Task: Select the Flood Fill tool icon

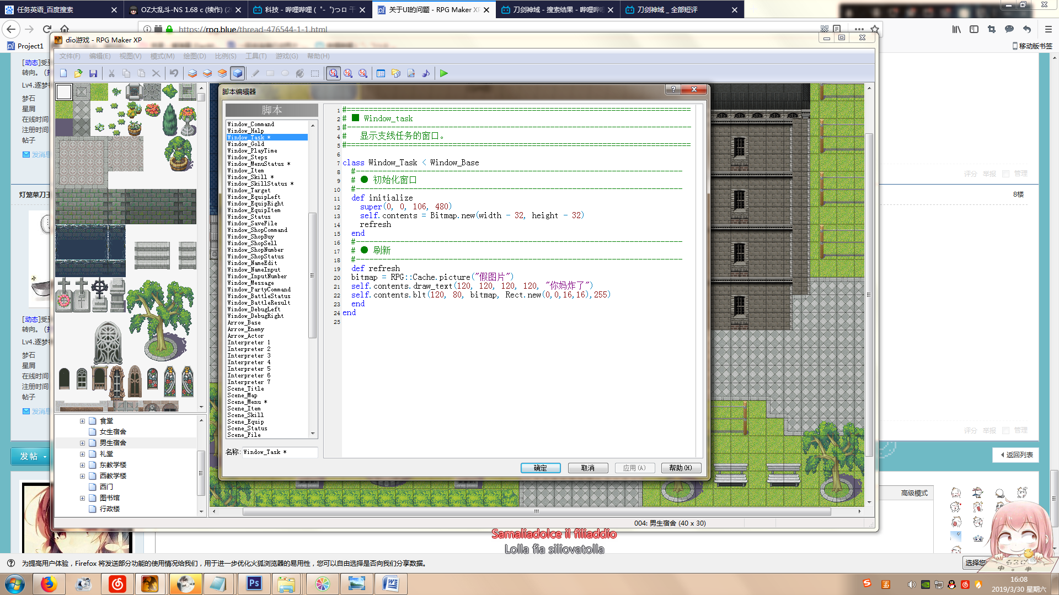Action: pyautogui.click(x=300, y=73)
